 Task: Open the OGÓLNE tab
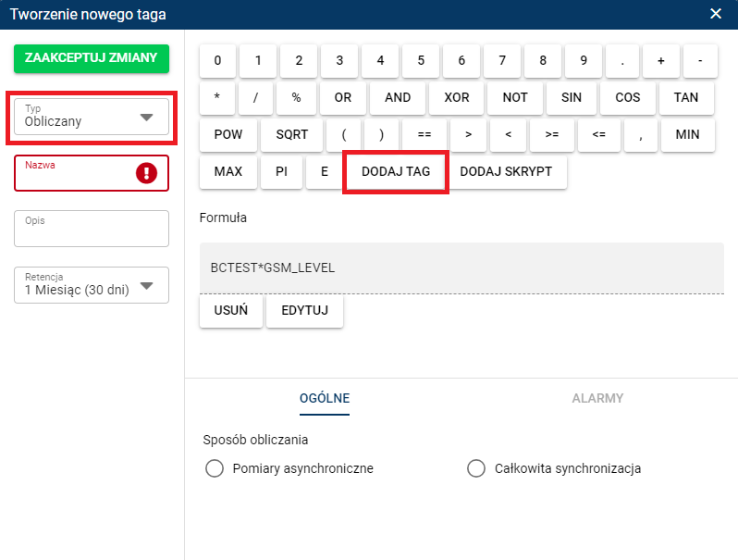tap(324, 398)
